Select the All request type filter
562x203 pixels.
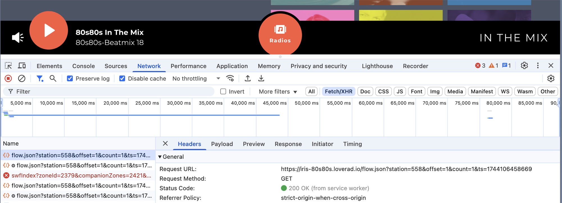[311, 91]
